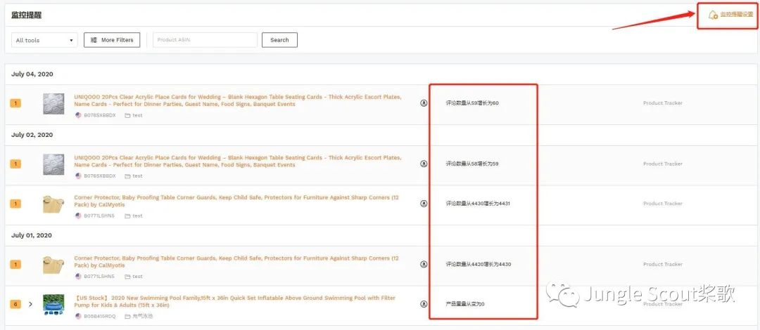Click the US flag icon next to B0BB415RDQ

[x=78, y=317]
